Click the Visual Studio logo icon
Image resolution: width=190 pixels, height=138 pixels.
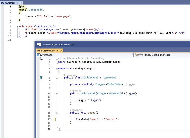pyautogui.click(x=39, y=44)
